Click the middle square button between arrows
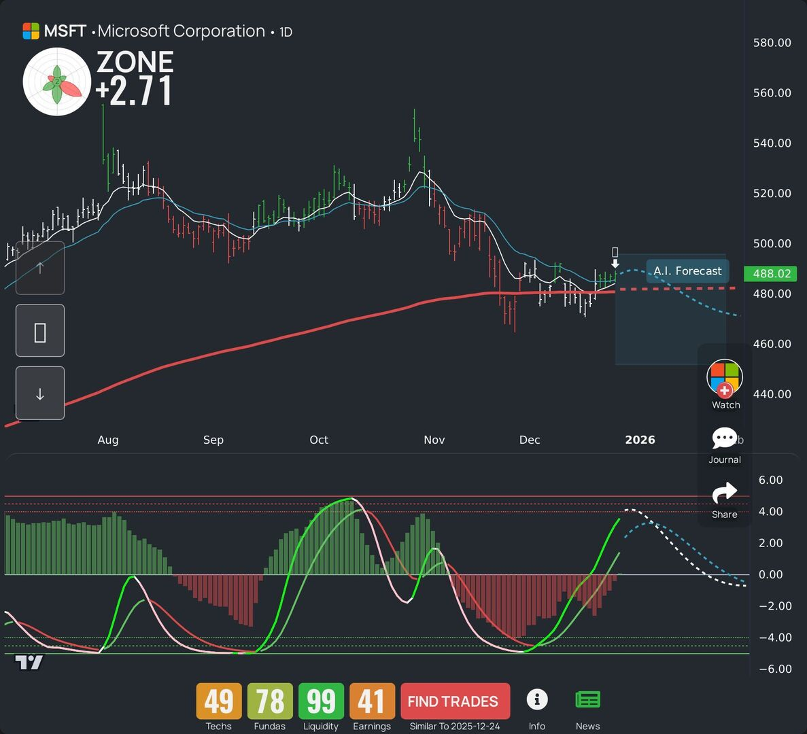807x734 pixels. click(x=40, y=331)
